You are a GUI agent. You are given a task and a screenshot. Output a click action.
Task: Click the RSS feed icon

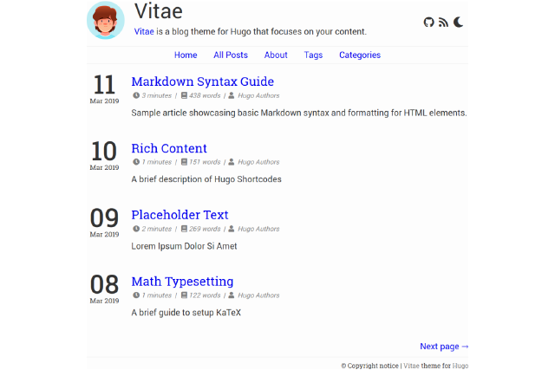click(443, 22)
